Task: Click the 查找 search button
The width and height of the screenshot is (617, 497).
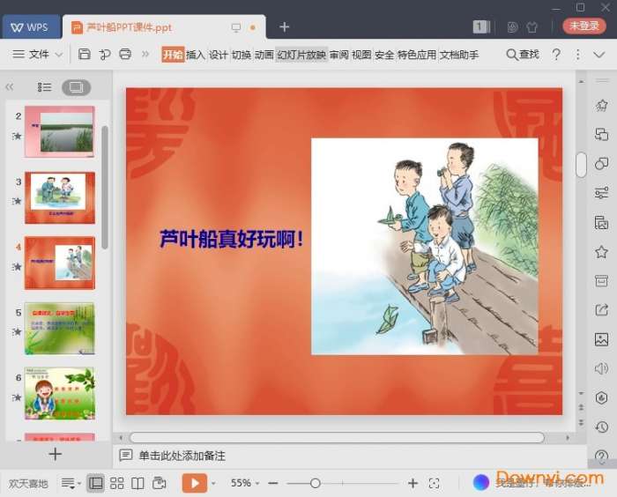Action: [x=523, y=55]
